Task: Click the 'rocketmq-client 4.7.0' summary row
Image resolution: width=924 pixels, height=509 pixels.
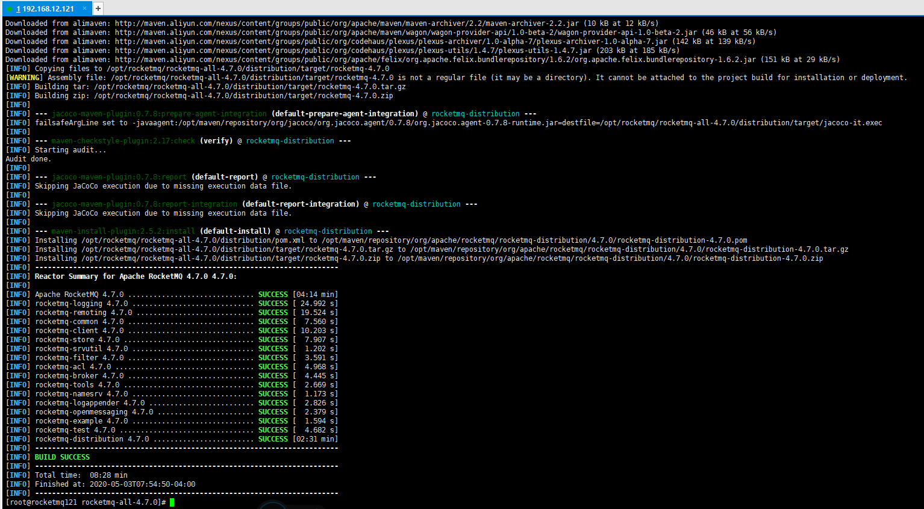Action: point(172,331)
